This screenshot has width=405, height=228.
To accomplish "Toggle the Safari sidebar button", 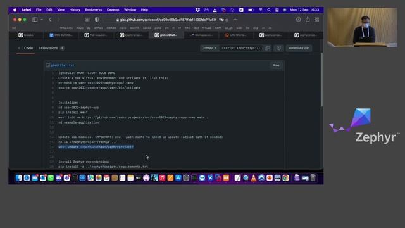I will pos(35,20).
